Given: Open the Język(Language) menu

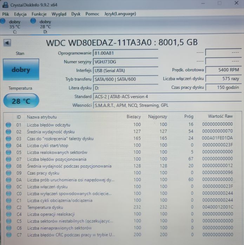Looking at the screenshot, I should point(120,14).
